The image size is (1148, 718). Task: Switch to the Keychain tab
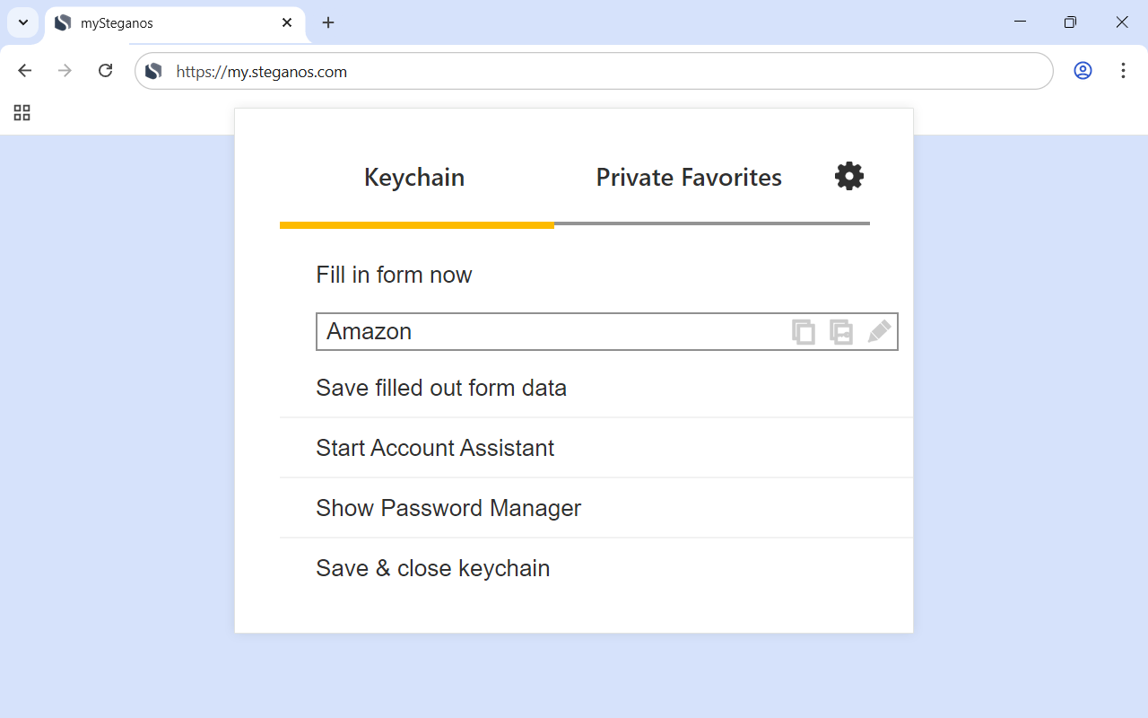tap(414, 178)
